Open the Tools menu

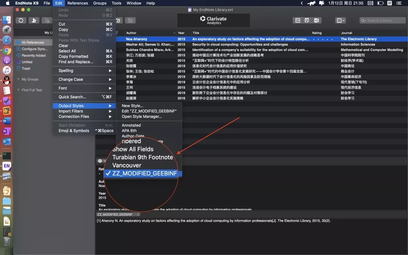point(117,3)
